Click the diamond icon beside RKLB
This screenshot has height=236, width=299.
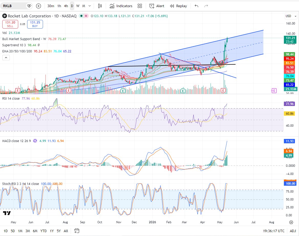point(29,6)
